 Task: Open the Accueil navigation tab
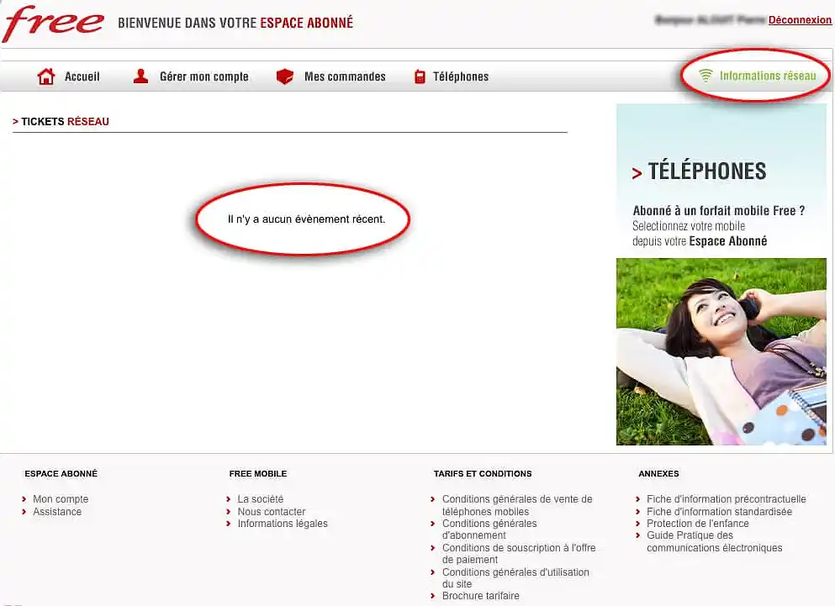(x=82, y=76)
